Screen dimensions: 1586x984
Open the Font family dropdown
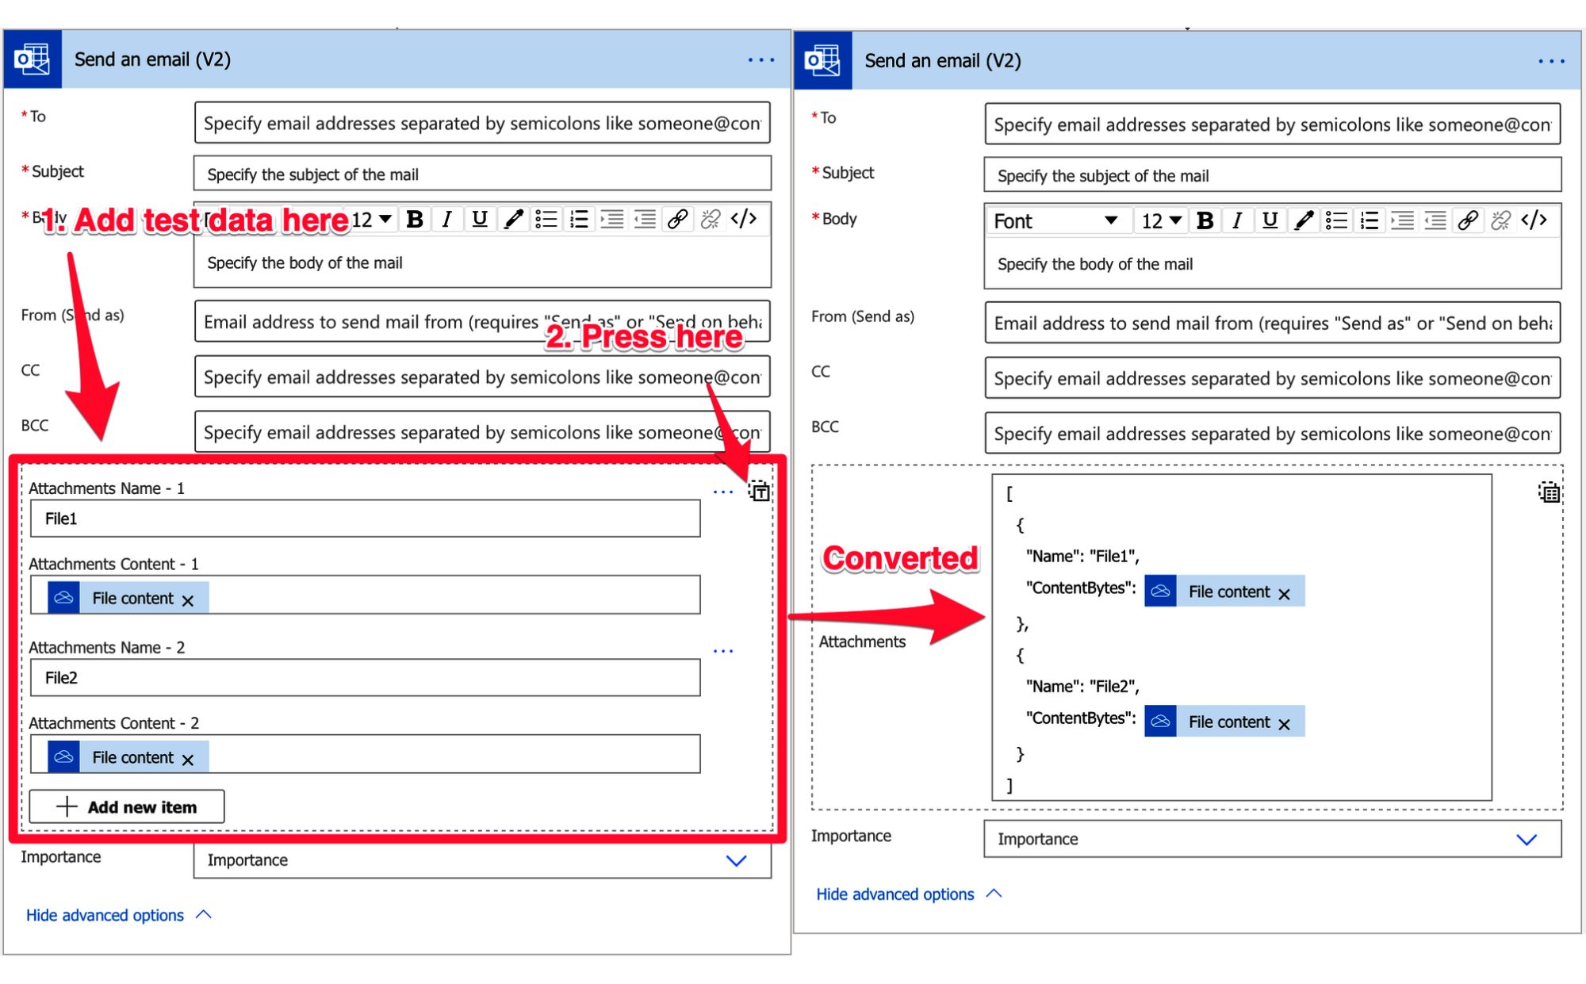[1059, 220]
